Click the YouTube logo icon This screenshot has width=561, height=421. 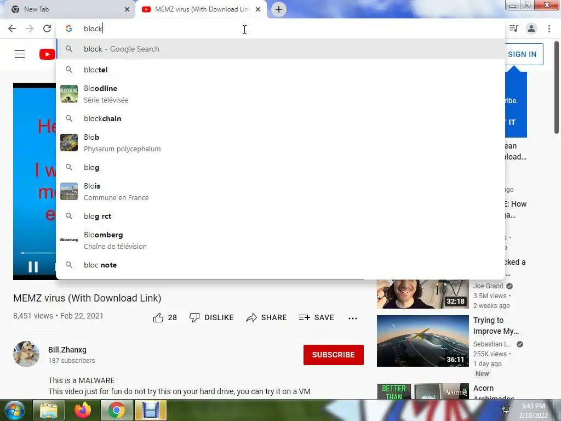pos(47,54)
